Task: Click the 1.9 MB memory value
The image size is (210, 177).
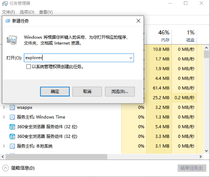Action: 162,69
